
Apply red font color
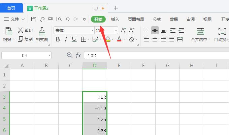pyautogui.click(x=119, y=39)
